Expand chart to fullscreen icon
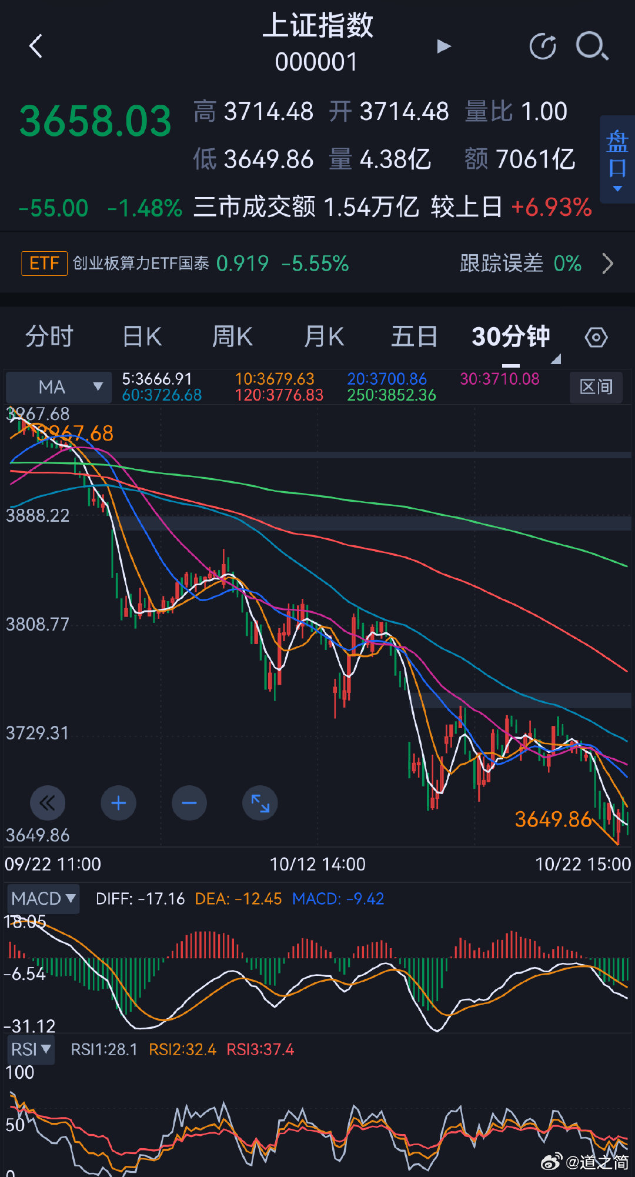The width and height of the screenshot is (635, 1177). click(x=260, y=803)
